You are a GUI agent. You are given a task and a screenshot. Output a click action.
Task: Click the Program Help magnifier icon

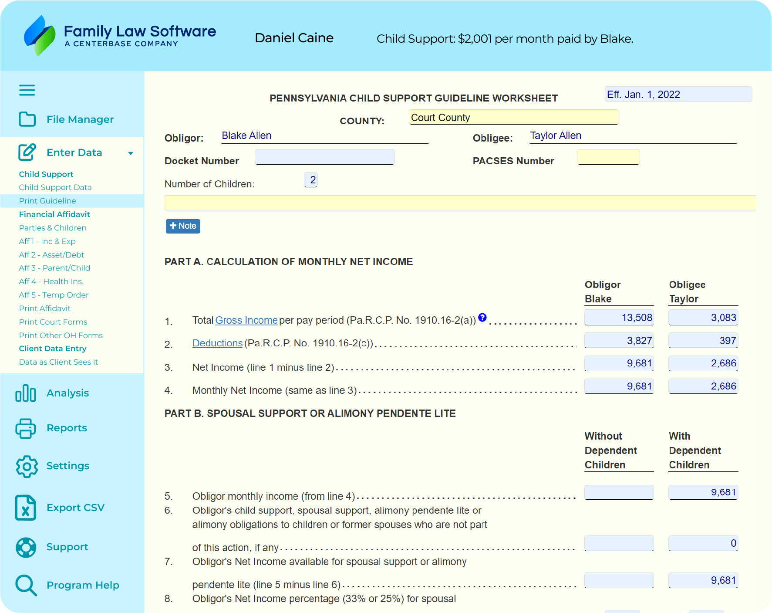pos(26,585)
